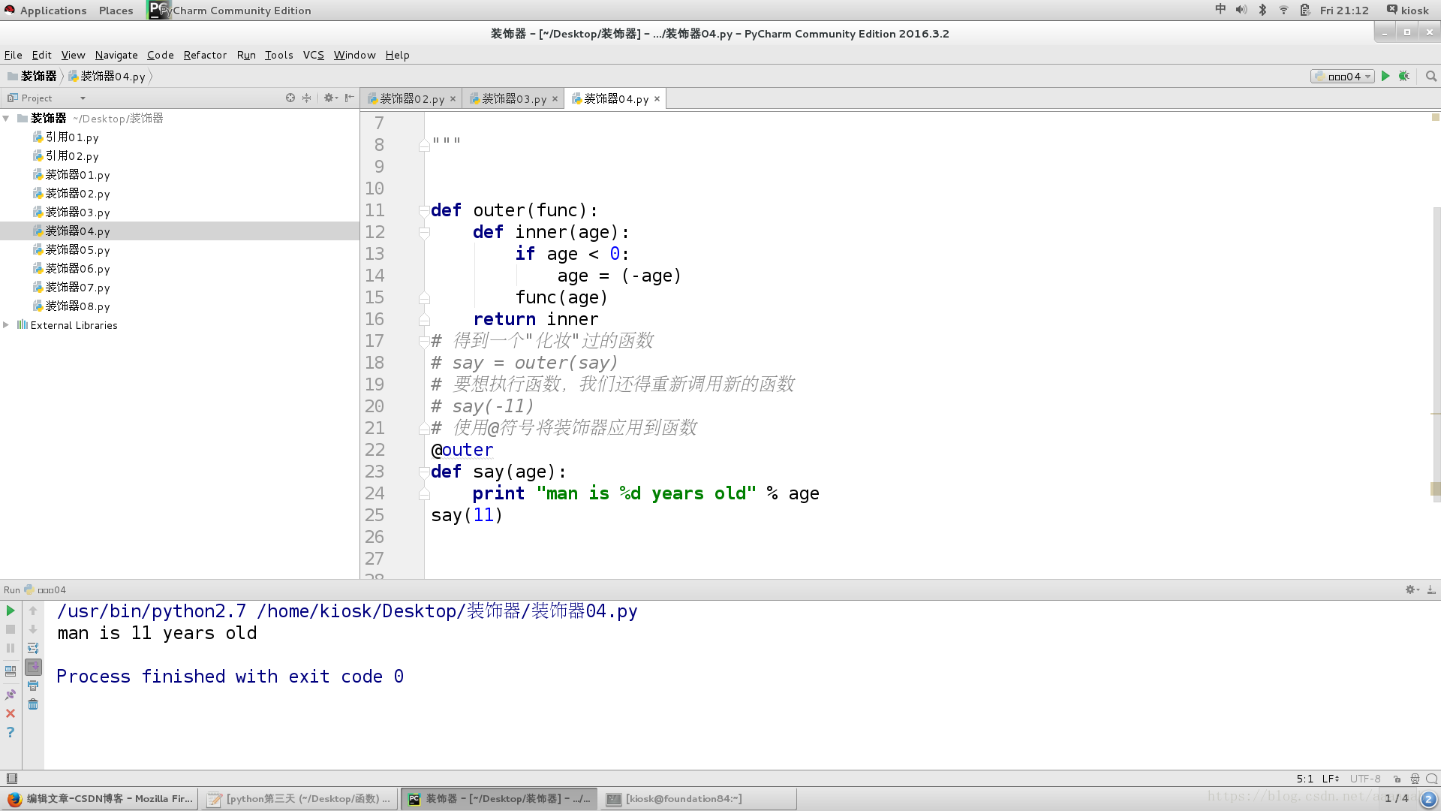
Task: Open 装饰器06.py in the project tree
Action: tap(77, 269)
